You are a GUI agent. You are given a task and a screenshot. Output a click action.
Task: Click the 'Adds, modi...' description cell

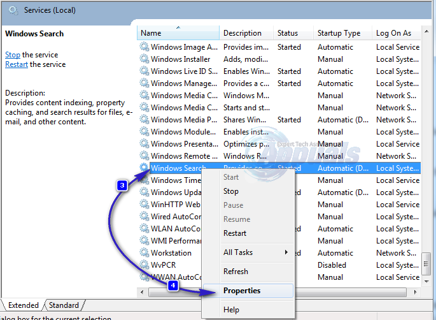tap(246, 59)
